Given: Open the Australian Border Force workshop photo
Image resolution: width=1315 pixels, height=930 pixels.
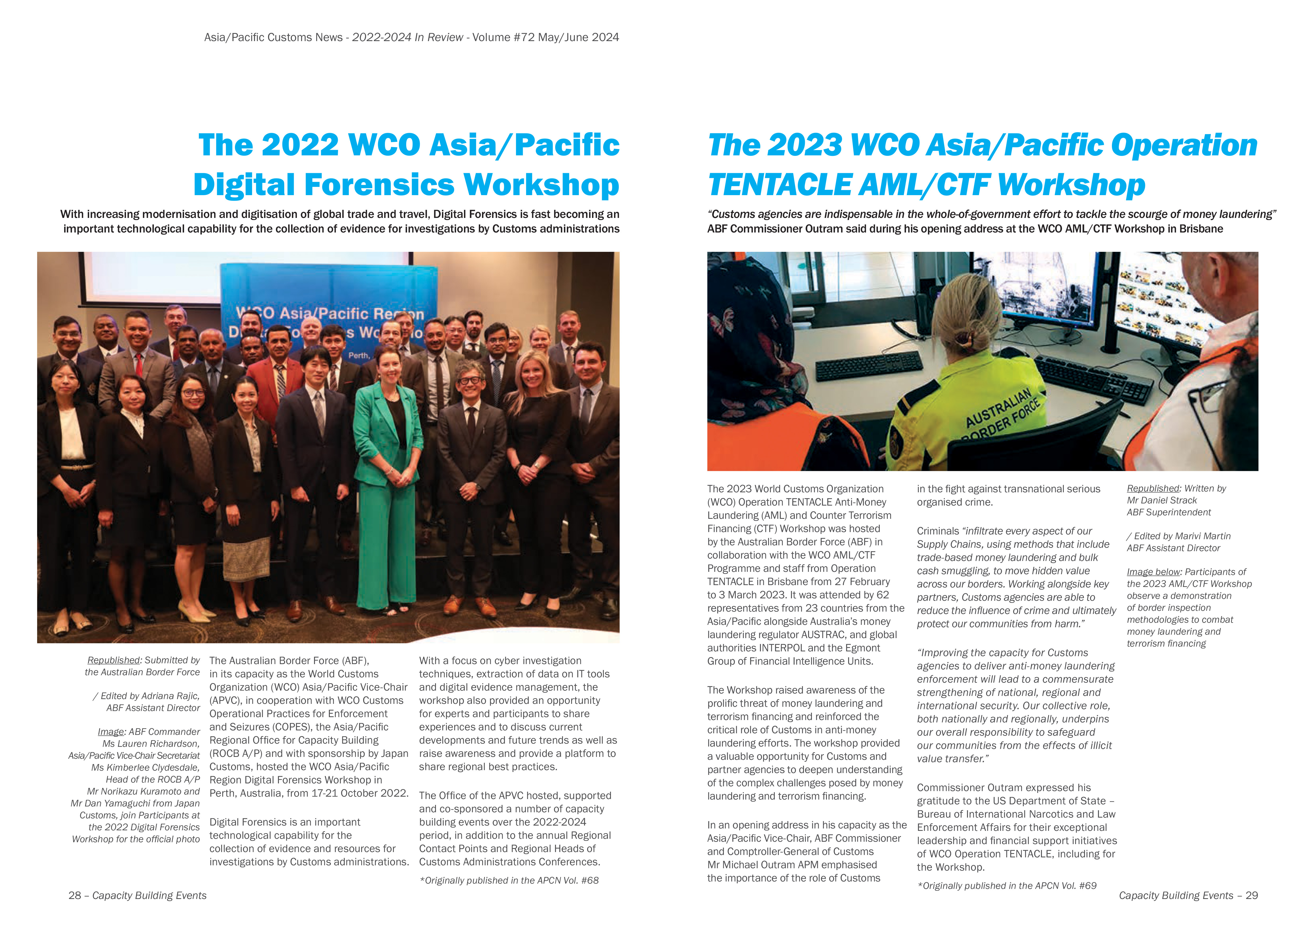Looking at the screenshot, I should coord(983,361).
